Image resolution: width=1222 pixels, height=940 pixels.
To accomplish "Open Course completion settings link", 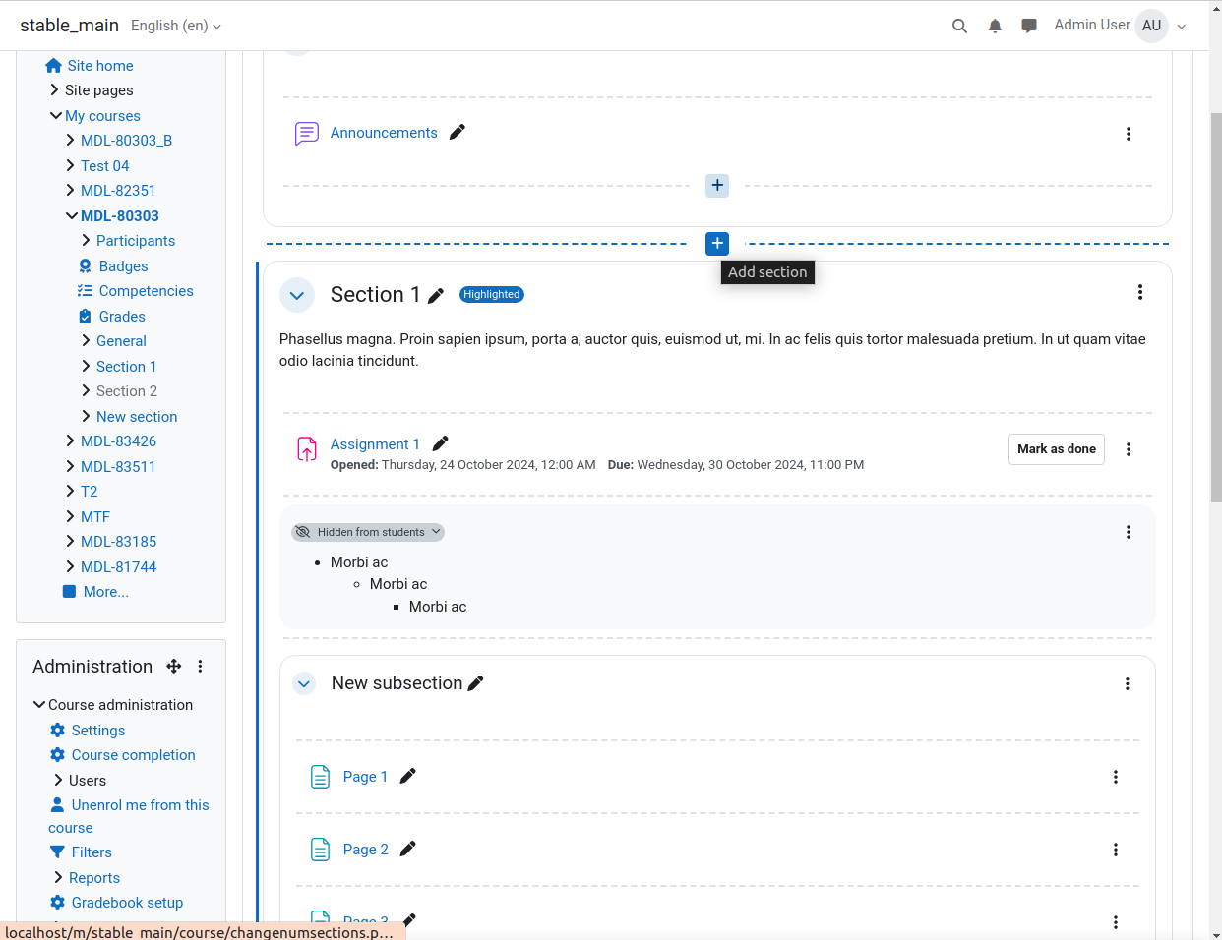I will 134,755.
